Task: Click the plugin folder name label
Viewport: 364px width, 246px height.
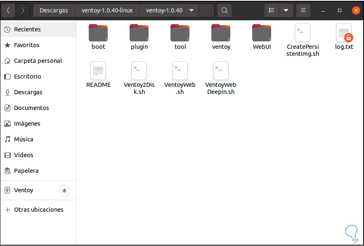Action: (x=139, y=47)
